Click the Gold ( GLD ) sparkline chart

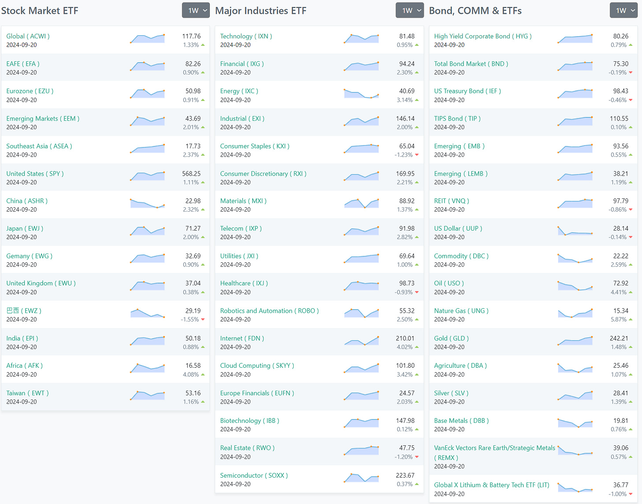[575, 340]
